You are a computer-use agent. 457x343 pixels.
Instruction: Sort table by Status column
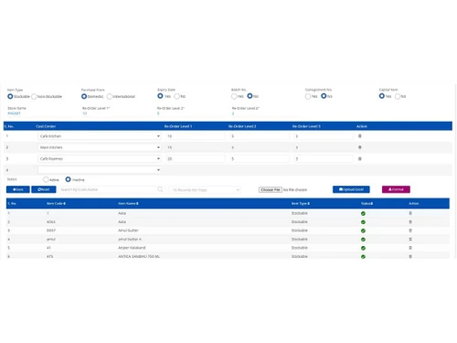coord(367,203)
